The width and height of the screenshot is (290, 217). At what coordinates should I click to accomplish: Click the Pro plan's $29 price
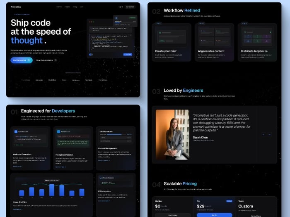coord(201,206)
